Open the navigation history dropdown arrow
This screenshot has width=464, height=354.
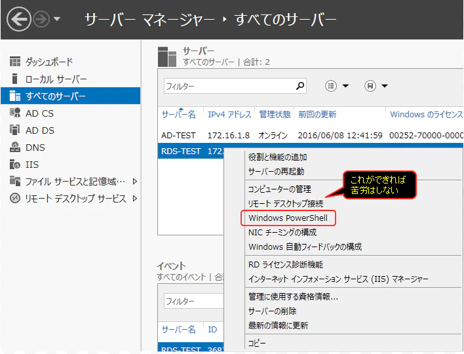57,19
